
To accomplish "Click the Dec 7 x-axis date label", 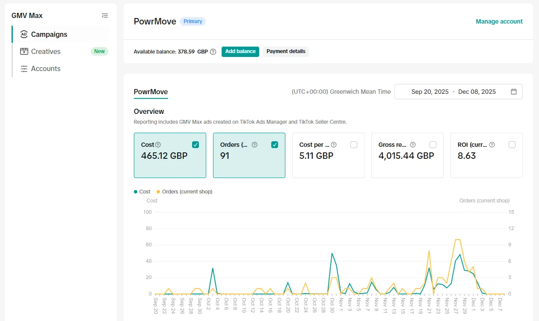I will click(500, 304).
